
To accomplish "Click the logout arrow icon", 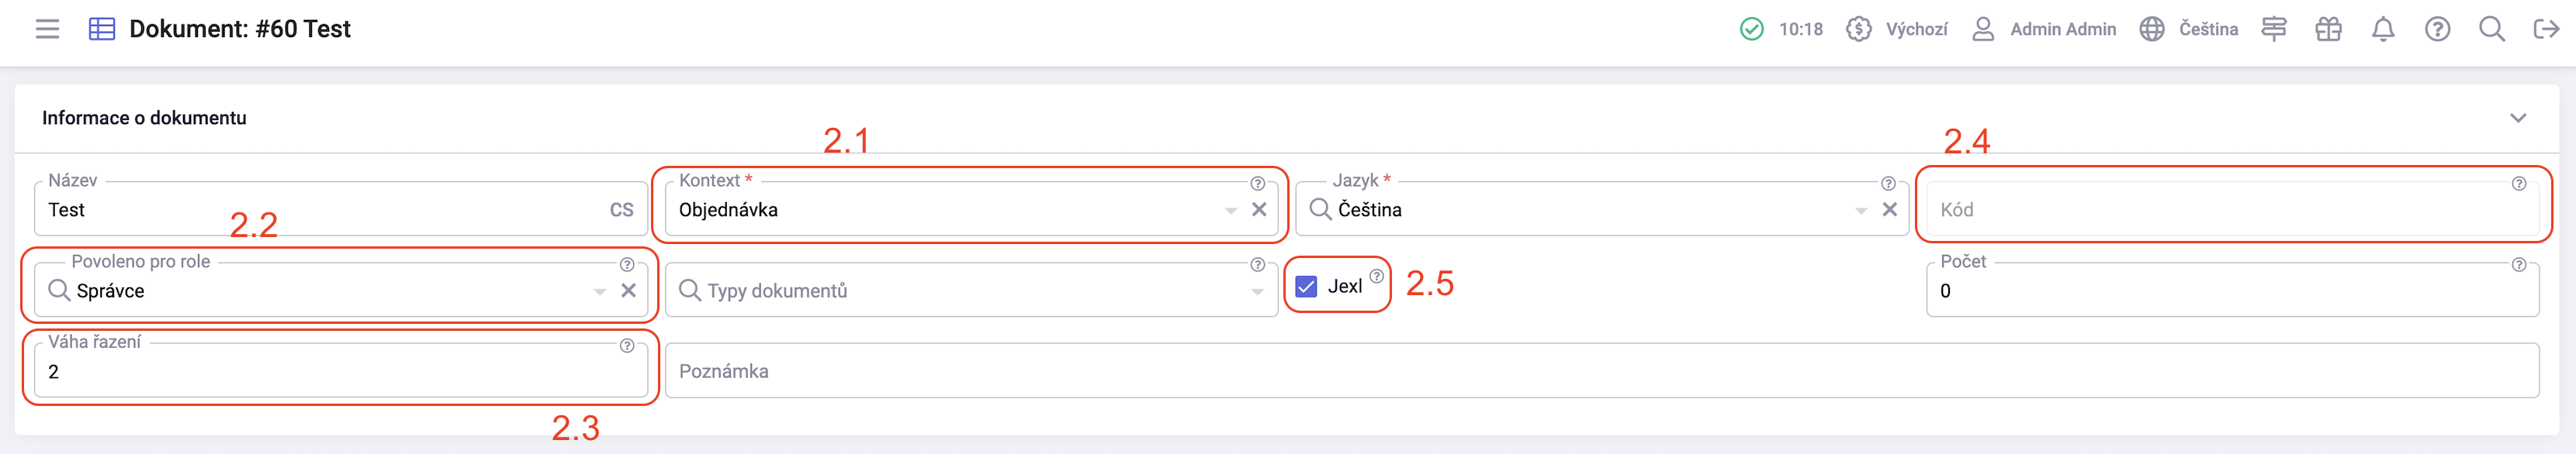I will click(2546, 29).
